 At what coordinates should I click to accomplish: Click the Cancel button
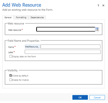[x=97, y=97]
